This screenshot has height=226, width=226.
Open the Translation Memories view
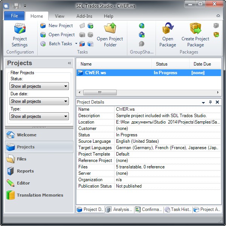tap(40, 195)
